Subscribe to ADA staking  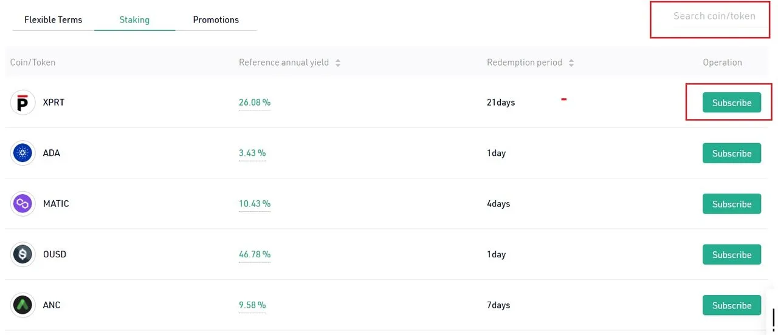click(732, 153)
